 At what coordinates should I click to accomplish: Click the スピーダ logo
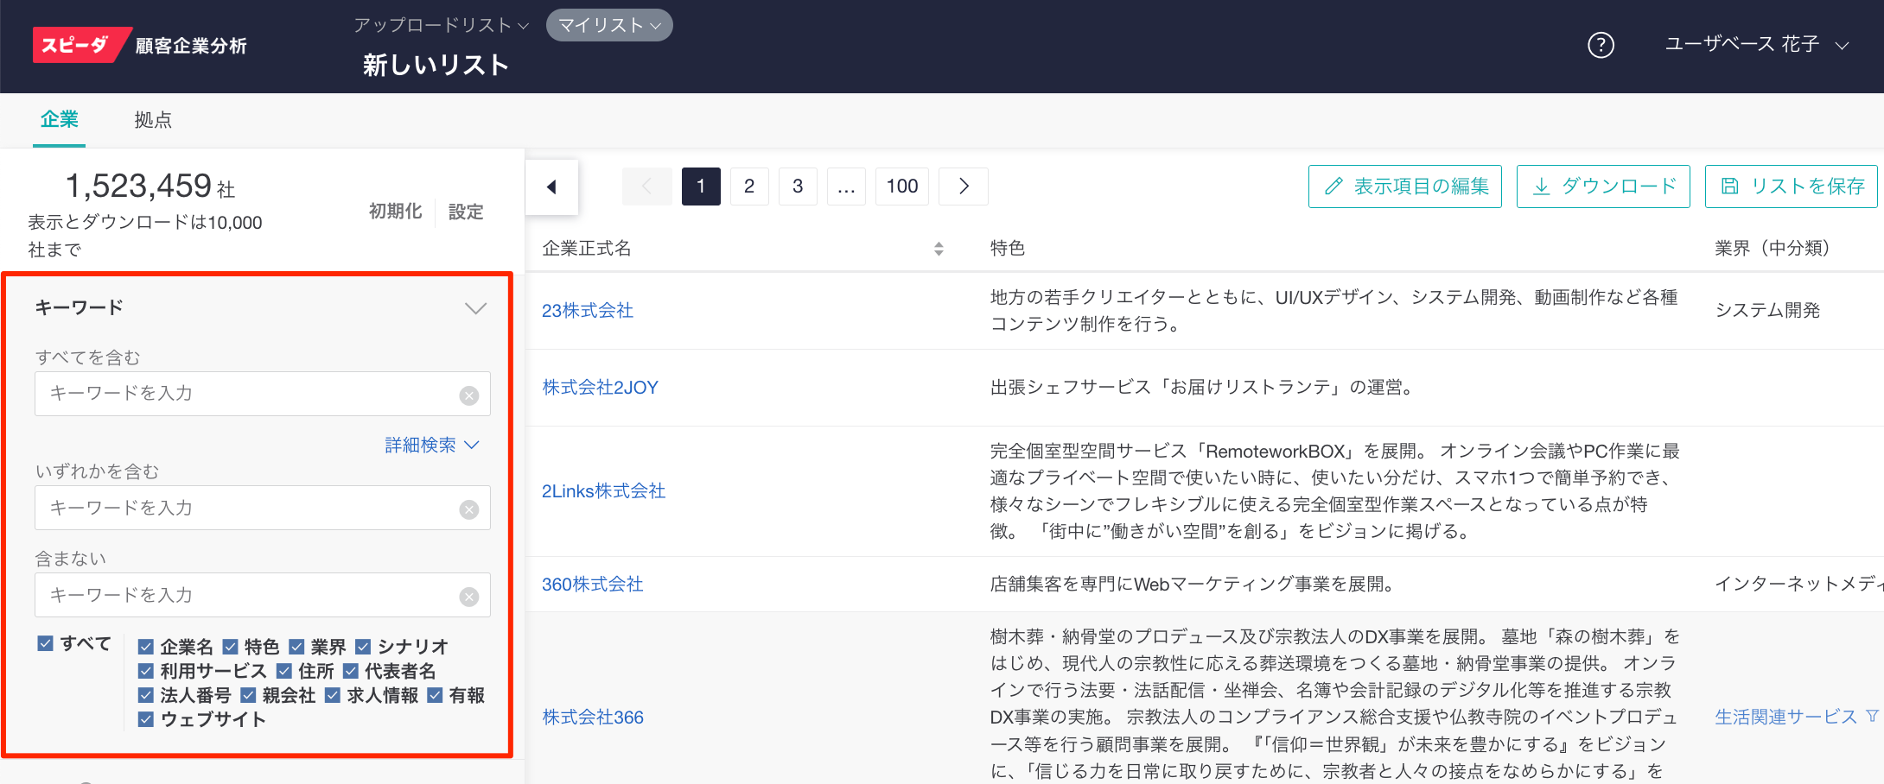click(x=76, y=45)
